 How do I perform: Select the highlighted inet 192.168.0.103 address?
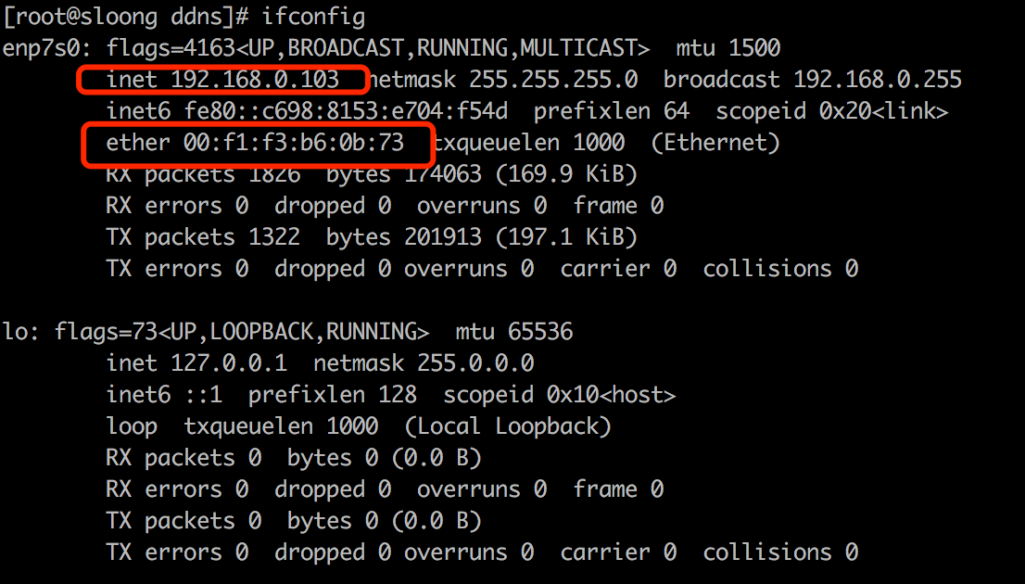coord(222,80)
